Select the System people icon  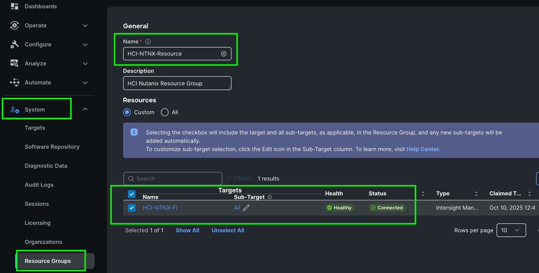[x=14, y=109]
